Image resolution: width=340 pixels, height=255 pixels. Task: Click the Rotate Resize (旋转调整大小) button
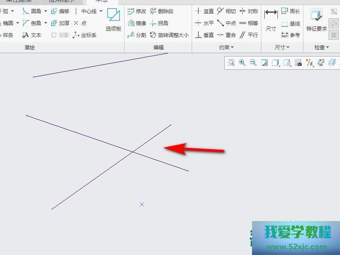point(169,35)
